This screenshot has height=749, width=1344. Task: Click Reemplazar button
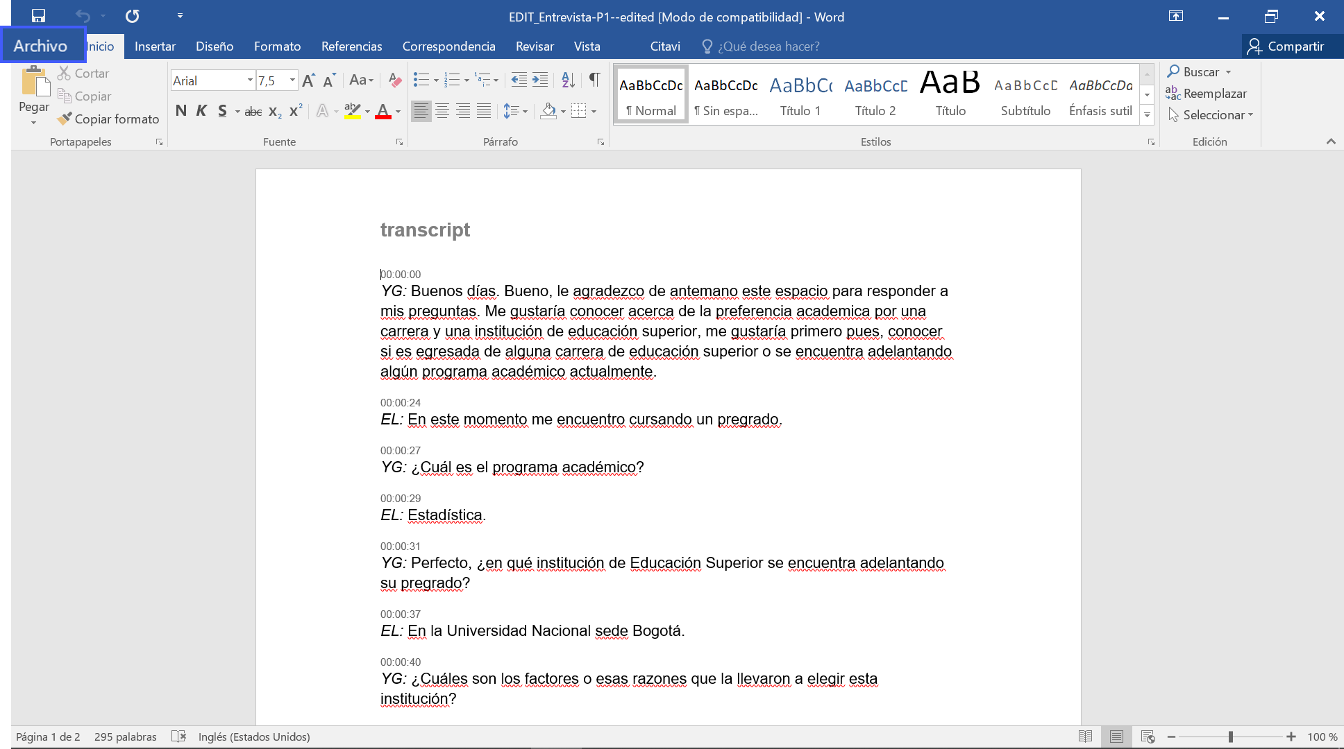coord(1207,93)
